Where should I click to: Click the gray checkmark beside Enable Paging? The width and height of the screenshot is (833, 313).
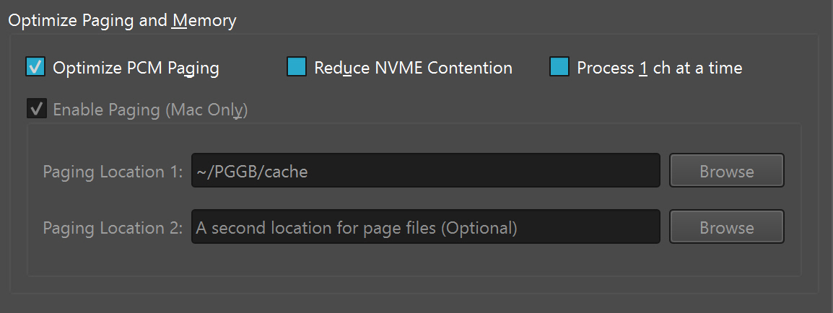38,110
